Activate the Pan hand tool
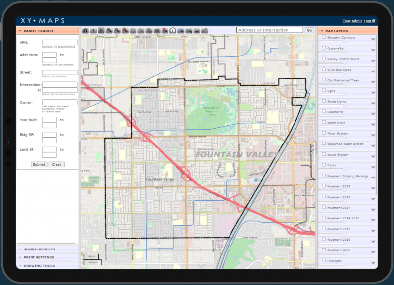The image size is (394, 285). (x=133, y=30)
